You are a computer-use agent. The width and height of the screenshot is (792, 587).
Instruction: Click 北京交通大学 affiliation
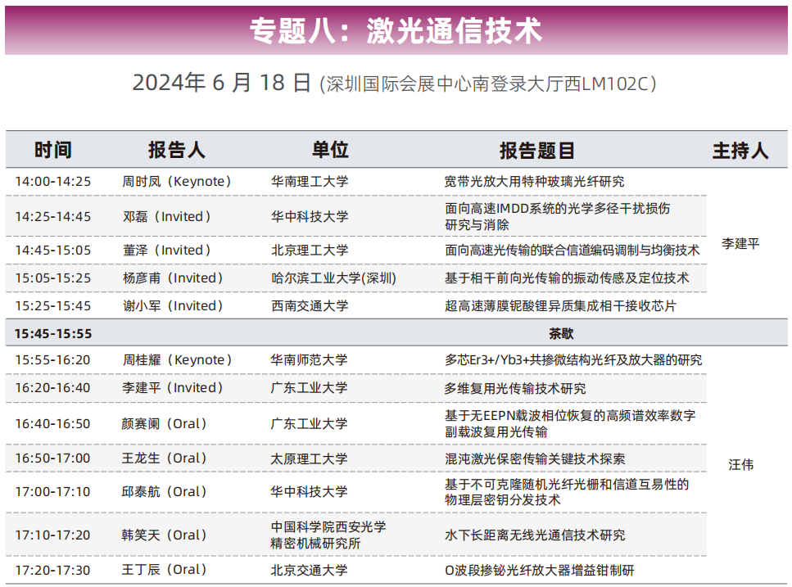coord(309,571)
